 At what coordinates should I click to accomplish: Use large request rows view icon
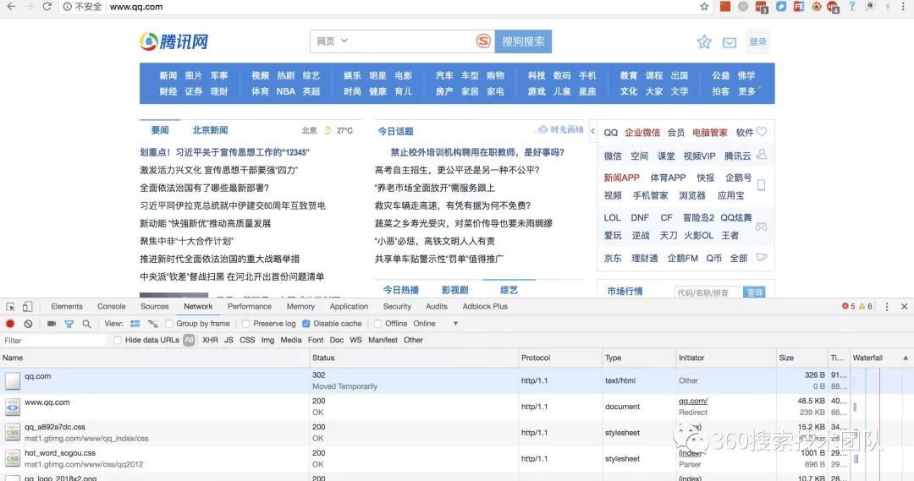tap(135, 324)
